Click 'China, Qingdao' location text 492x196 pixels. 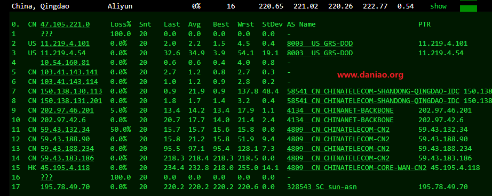(x=41, y=6)
